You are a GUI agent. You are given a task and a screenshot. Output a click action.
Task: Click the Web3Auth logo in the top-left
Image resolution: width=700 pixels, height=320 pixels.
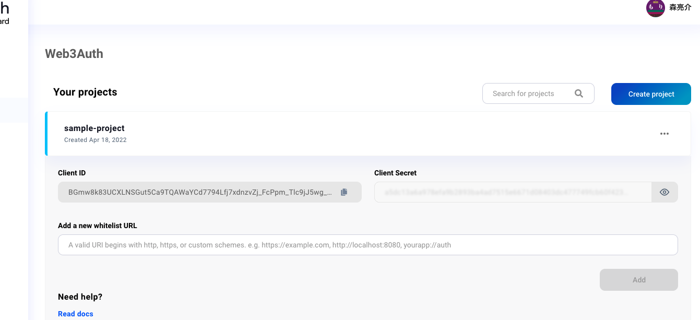pos(4,8)
